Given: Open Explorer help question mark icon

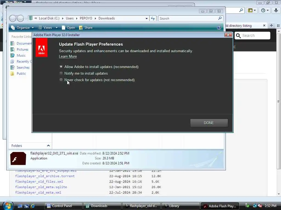Looking at the screenshot, I should (219, 28).
